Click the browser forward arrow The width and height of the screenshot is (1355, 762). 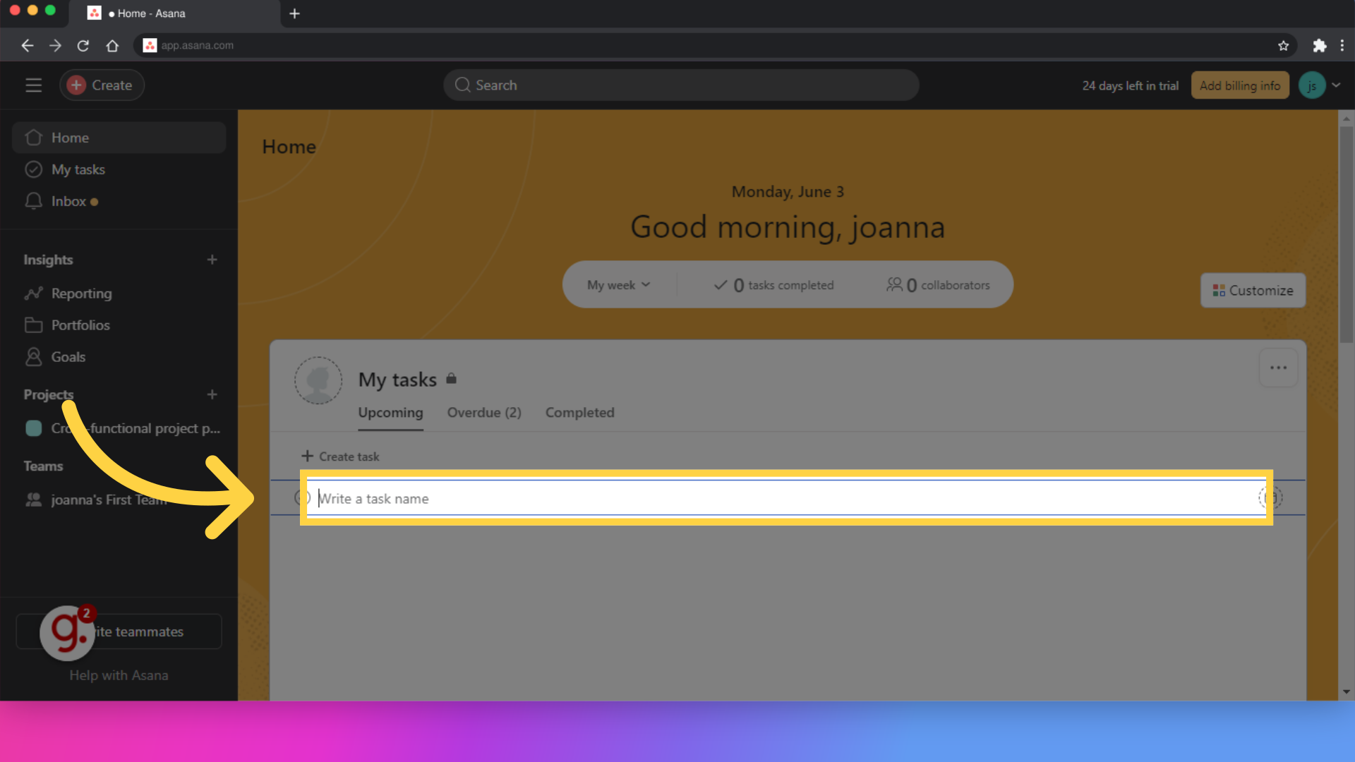tap(55, 45)
